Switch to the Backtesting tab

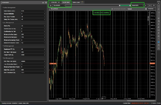tap(66, 2)
